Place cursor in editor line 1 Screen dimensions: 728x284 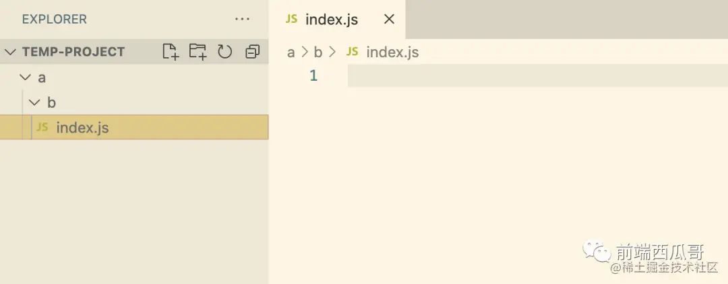pyautogui.click(x=538, y=75)
